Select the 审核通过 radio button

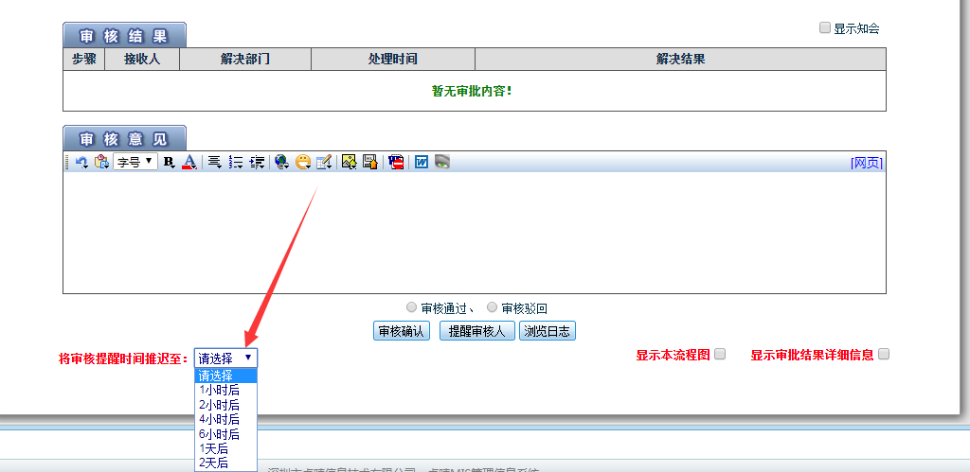tap(411, 307)
